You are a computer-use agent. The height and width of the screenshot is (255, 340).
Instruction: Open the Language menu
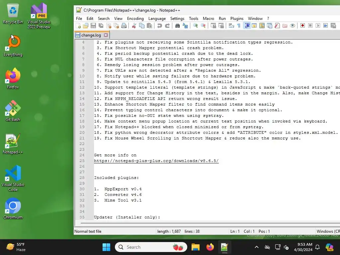tap(157, 19)
